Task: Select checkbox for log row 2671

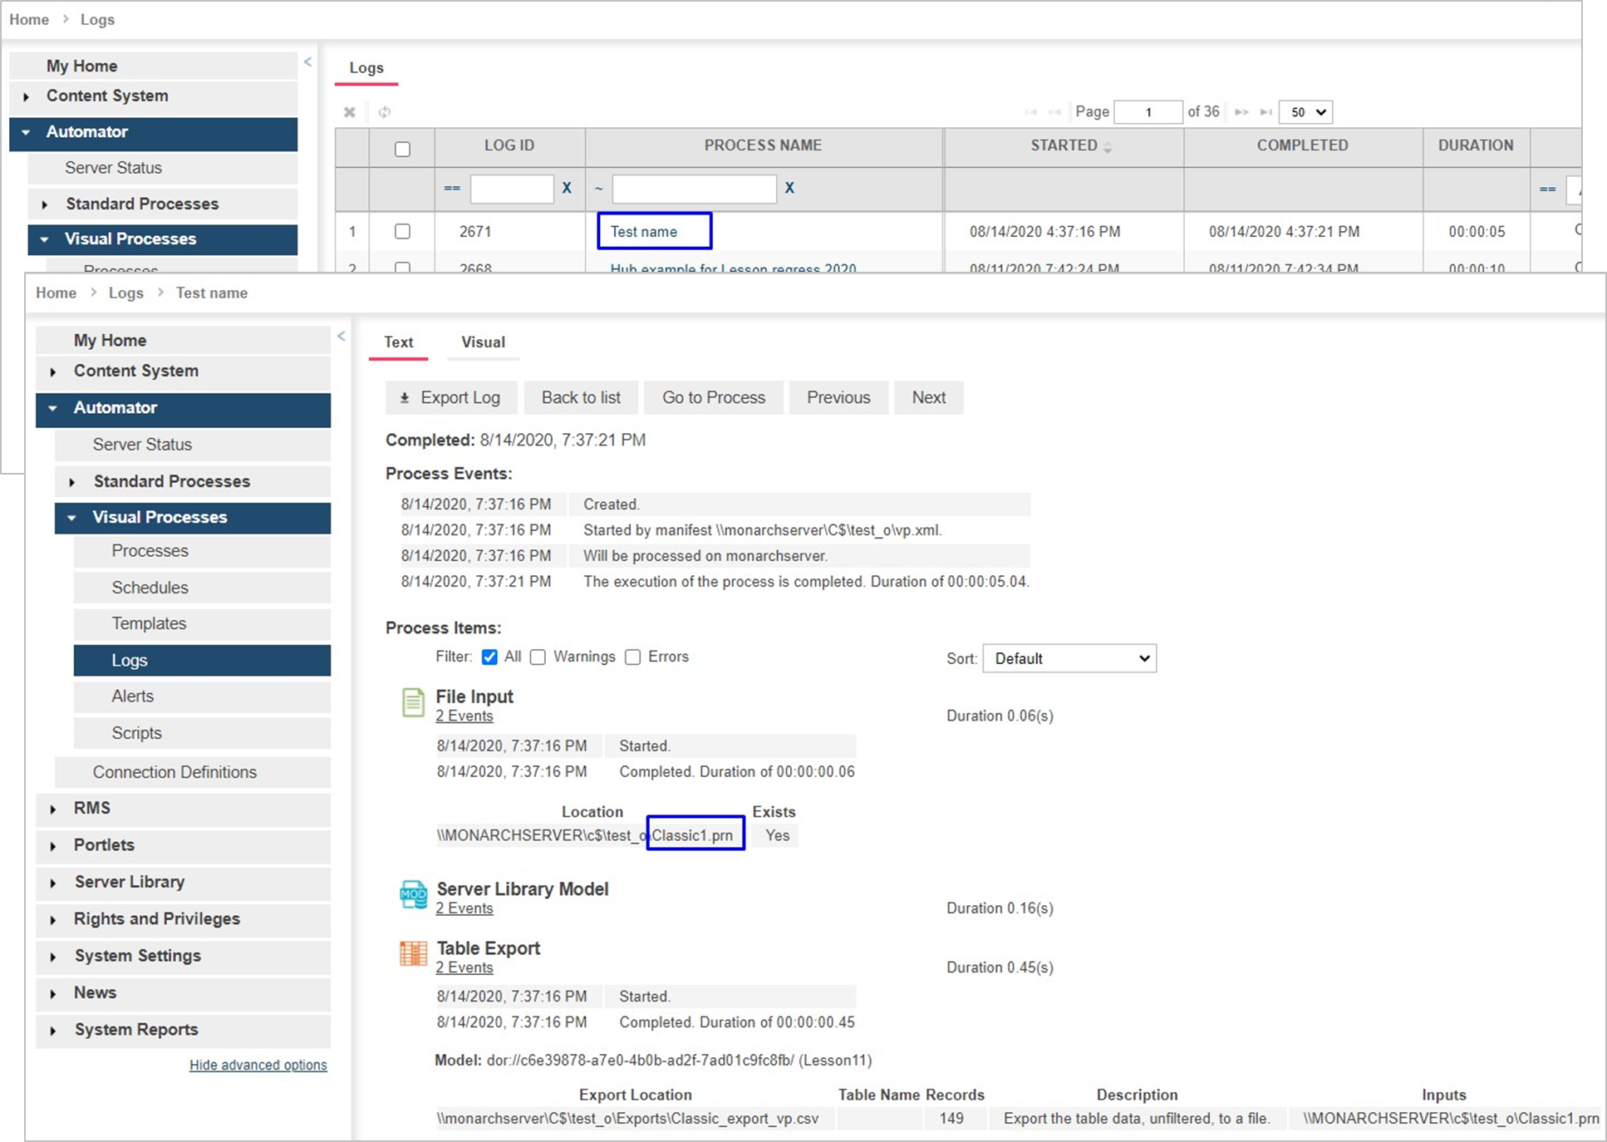Action: point(402,232)
